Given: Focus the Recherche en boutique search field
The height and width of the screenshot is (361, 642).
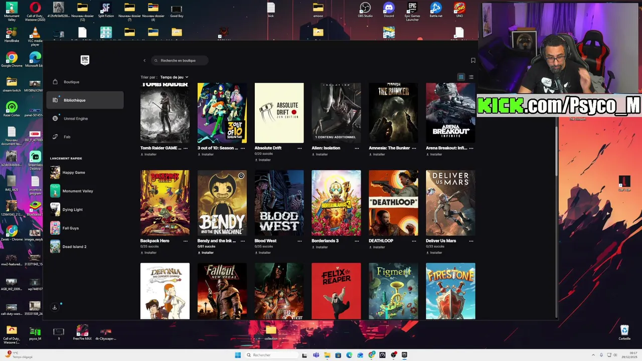Looking at the screenshot, I should pyautogui.click(x=180, y=61).
